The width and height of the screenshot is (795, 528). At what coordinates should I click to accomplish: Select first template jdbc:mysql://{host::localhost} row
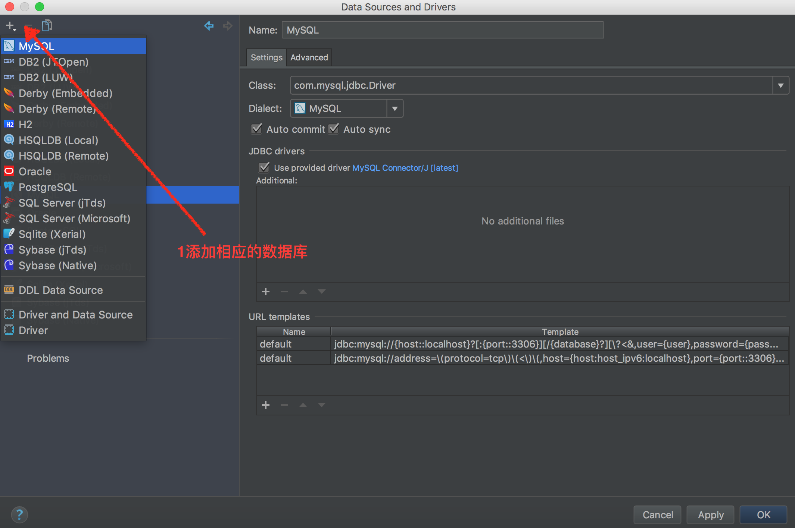tap(523, 344)
